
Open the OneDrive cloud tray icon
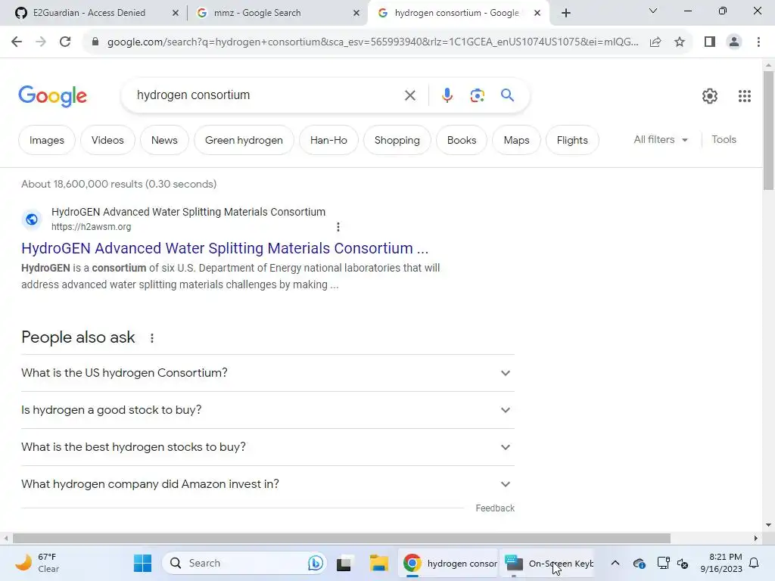coord(639,563)
